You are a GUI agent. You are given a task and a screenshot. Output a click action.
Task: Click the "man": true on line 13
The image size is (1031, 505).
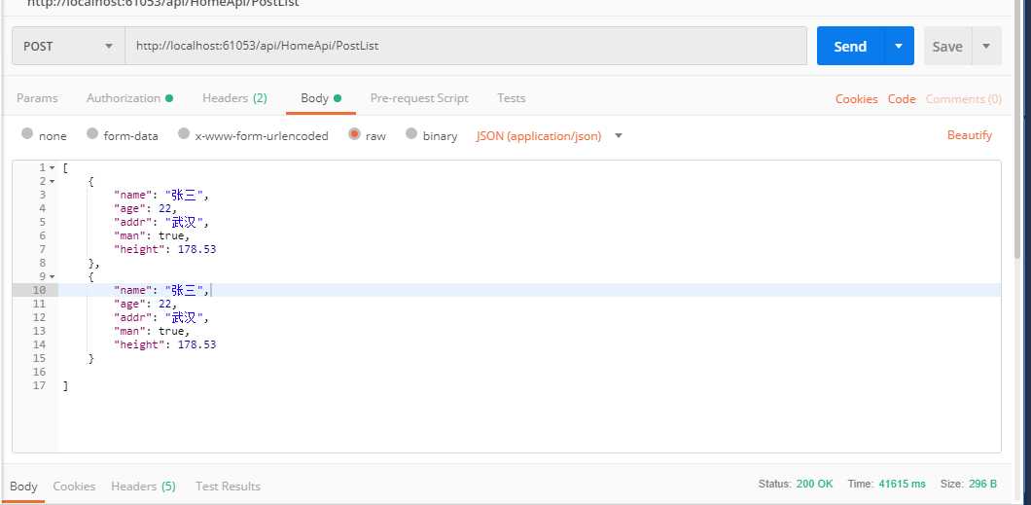coord(151,331)
